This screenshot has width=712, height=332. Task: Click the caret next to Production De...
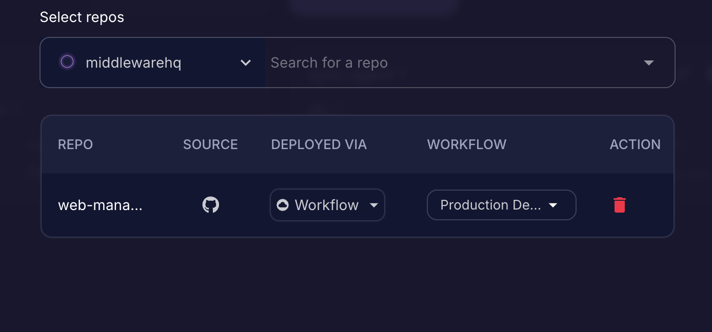pyautogui.click(x=553, y=205)
